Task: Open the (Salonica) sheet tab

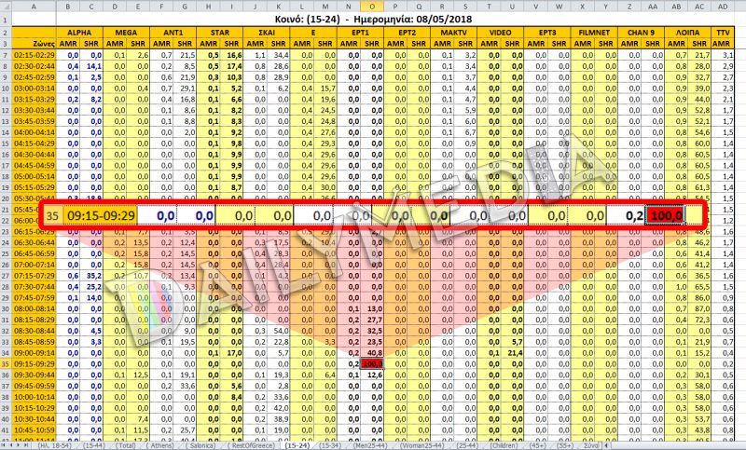Action: pos(200,445)
